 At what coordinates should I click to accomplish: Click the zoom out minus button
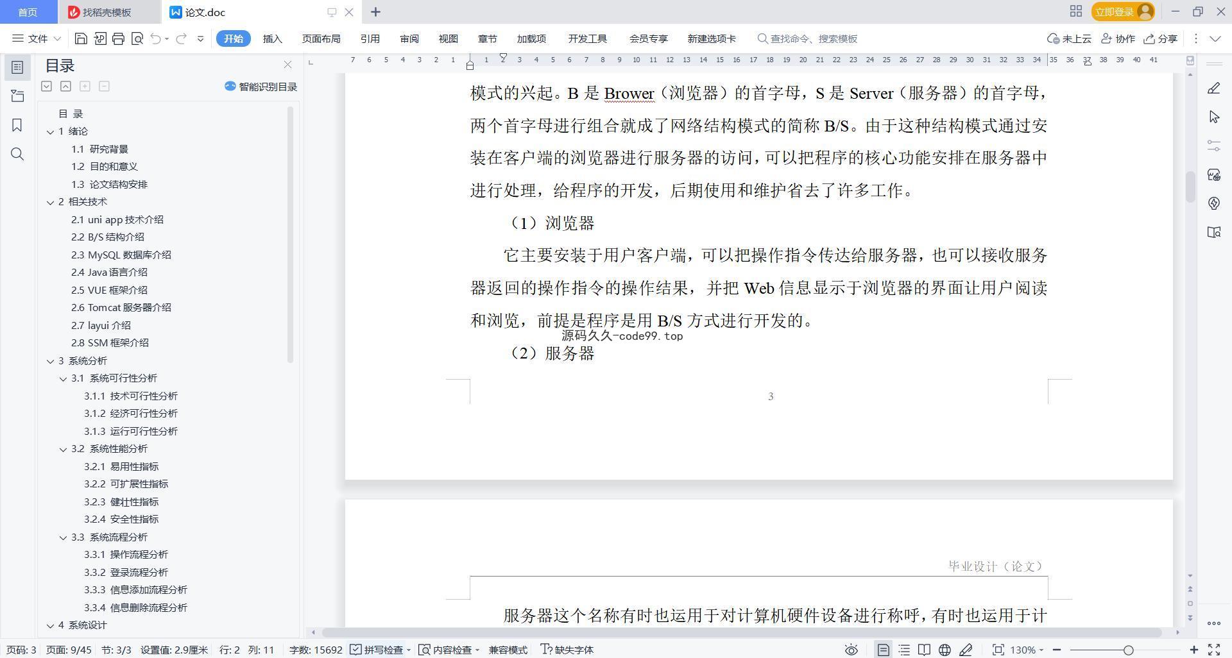pos(1056,650)
